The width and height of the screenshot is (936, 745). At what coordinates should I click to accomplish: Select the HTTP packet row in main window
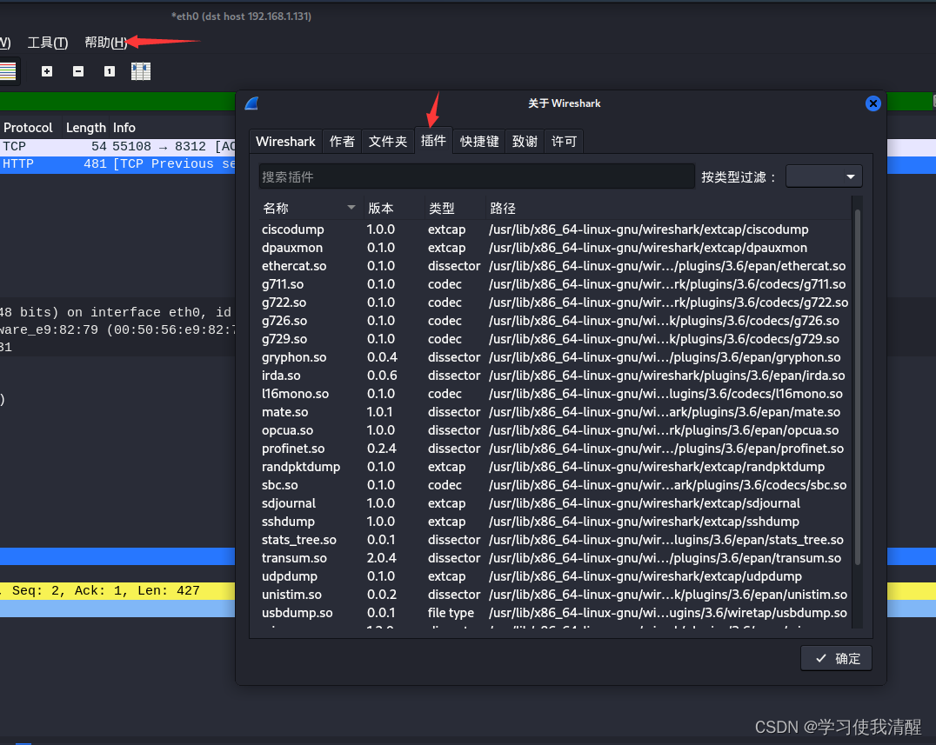click(117, 164)
